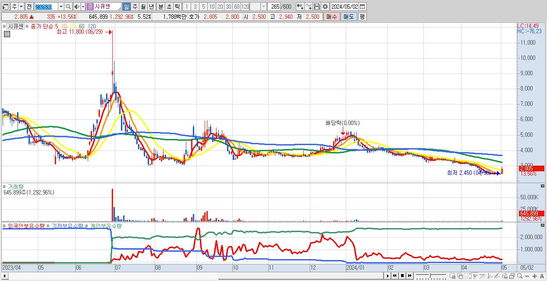
Task: Click the window layout icon at top left
Action: tap(5, 7)
